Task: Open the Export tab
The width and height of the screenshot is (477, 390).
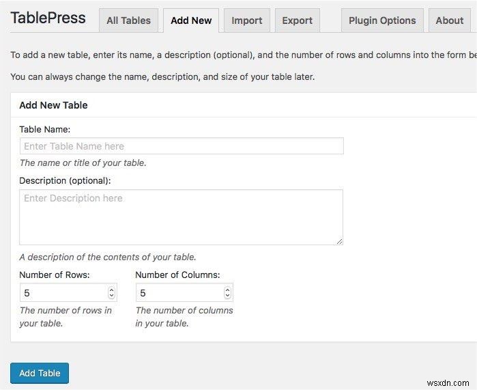Action: [x=298, y=20]
